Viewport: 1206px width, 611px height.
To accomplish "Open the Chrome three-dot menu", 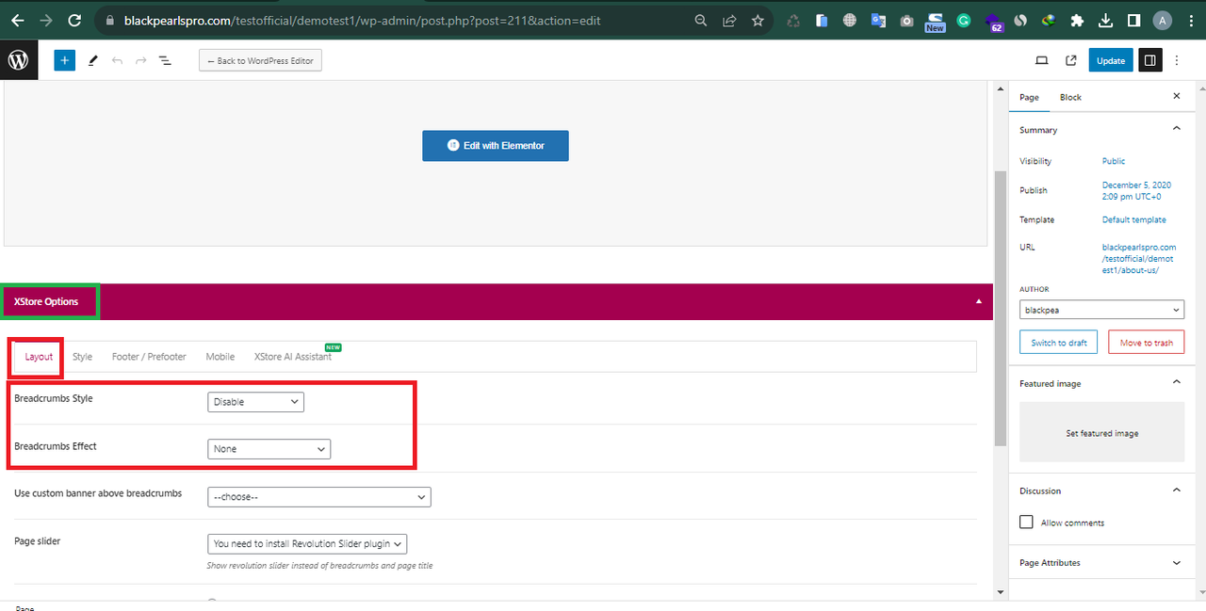I will [x=1189, y=20].
